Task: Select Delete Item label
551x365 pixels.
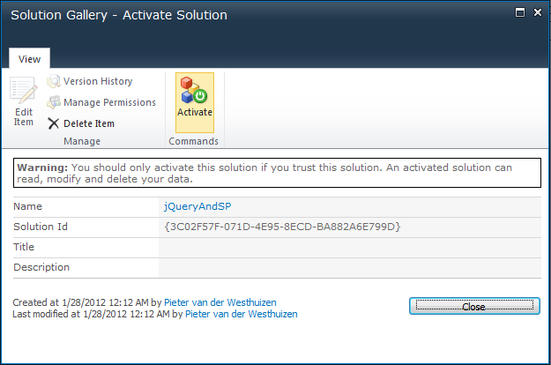Action: (89, 123)
